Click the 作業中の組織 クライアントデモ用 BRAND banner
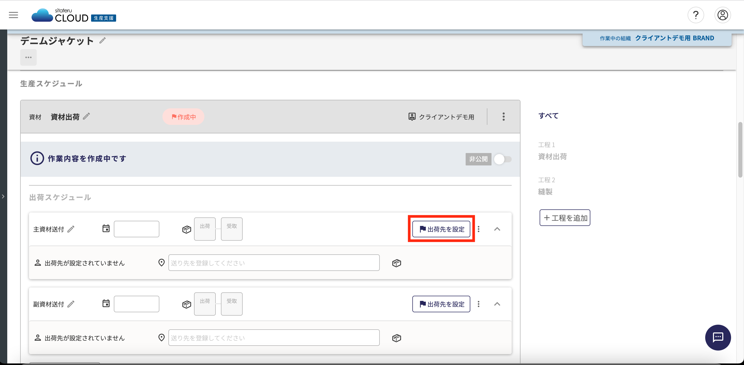The width and height of the screenshot is (744, 365). (657, 38)
